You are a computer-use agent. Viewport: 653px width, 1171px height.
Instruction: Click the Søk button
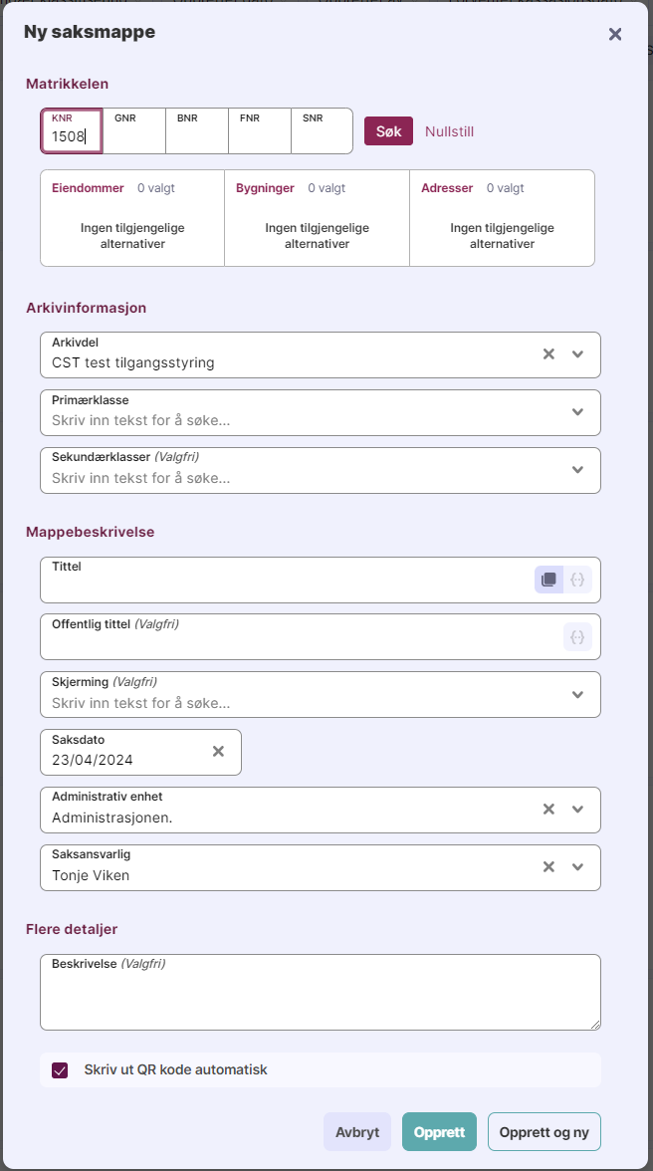[x=388, y=131]
